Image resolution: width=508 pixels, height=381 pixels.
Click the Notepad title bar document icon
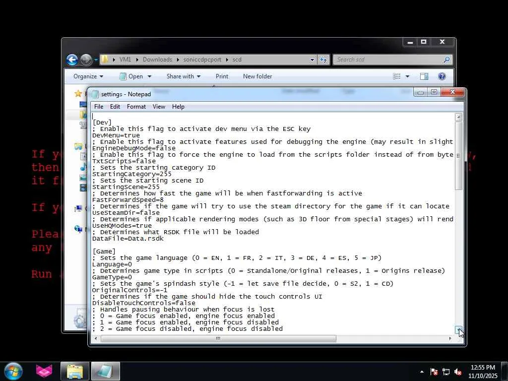pyautogui.click(x=95, y=94)
